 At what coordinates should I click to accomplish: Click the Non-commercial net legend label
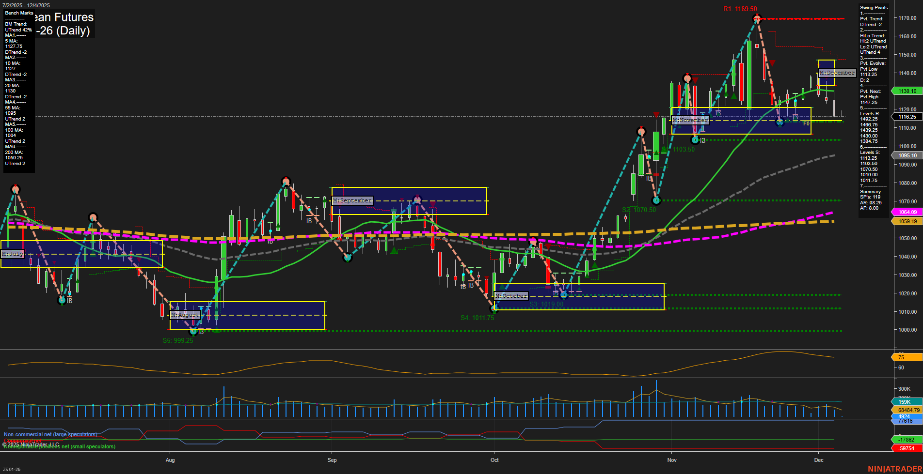tap(50, 434)
